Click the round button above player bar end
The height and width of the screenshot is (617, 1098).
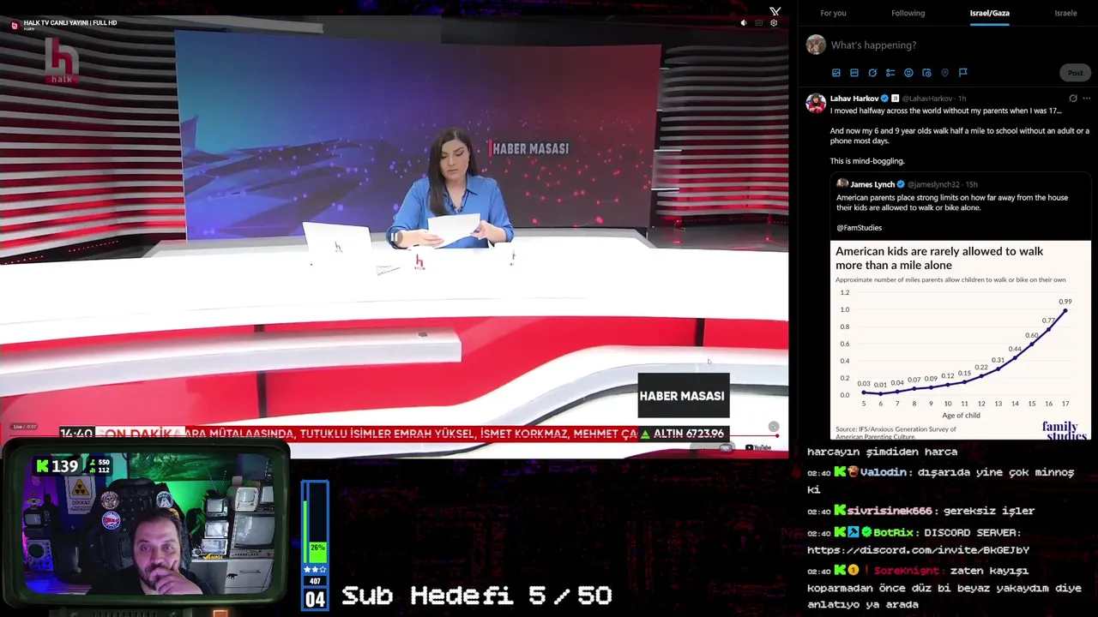pyautogui.click(x=774, y=427)
